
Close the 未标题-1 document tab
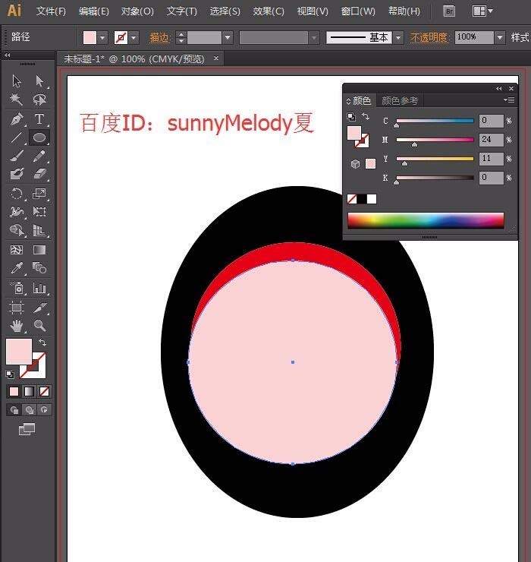(x=216, y=58)
